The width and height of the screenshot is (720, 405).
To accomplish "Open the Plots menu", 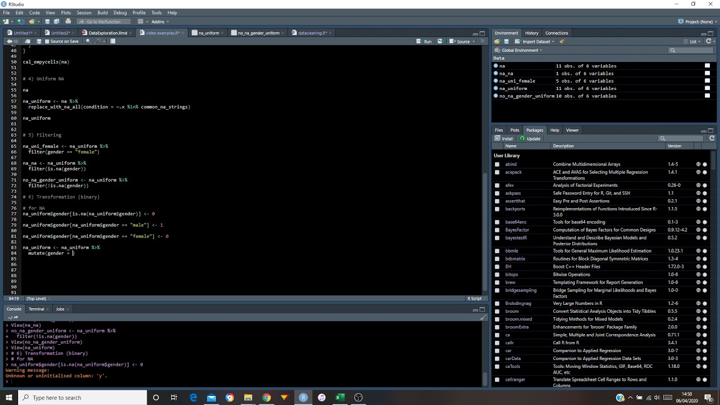I will tap(66, 12).
